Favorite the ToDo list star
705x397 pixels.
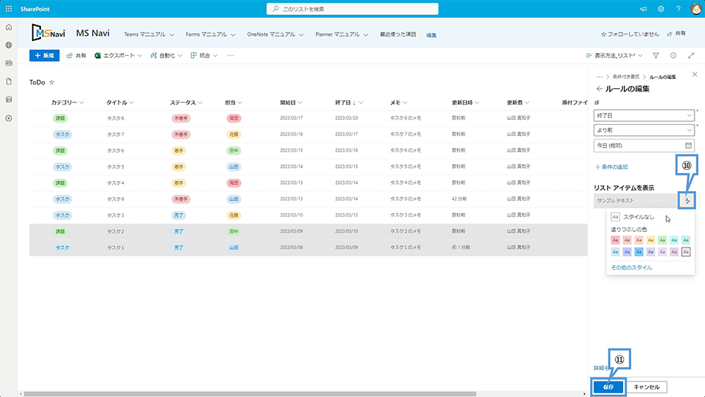pos(51,83)
